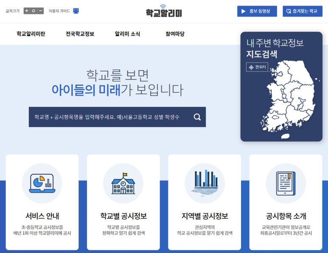Open 지역별 공시정보 bar chart icon
Screen dimensions: 328x253
click(x=205, y=183)
